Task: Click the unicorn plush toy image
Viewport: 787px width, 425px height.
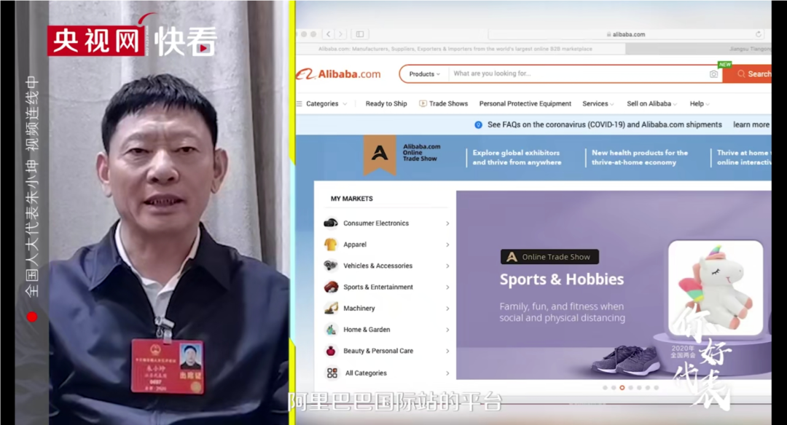Action: 716,288
